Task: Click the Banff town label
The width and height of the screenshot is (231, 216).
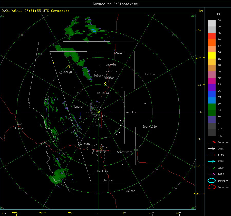Action: [x=42, y=143]
